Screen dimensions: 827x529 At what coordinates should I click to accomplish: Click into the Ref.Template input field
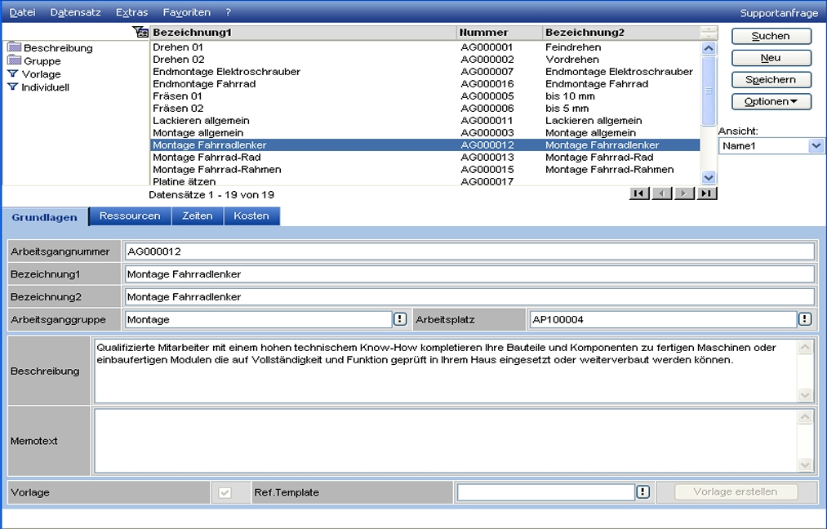[x=546, y=492]
